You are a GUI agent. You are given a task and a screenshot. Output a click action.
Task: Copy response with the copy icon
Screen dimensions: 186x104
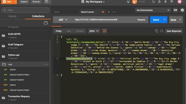[157, 31]
